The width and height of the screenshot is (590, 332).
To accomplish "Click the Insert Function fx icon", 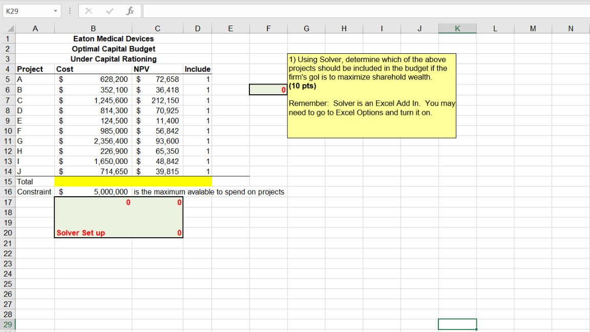I will 130,11.
